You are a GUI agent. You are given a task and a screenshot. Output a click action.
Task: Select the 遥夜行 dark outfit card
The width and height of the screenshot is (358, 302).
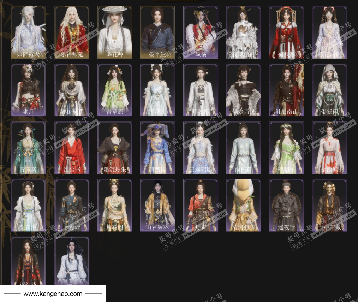286,205
